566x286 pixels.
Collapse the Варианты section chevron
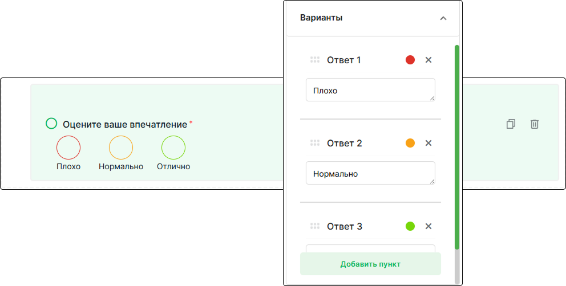pyautogui.click(x=443, y=18)
